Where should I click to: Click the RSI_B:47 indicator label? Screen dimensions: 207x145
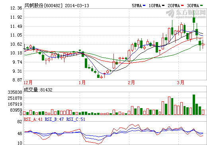(54, 119)
